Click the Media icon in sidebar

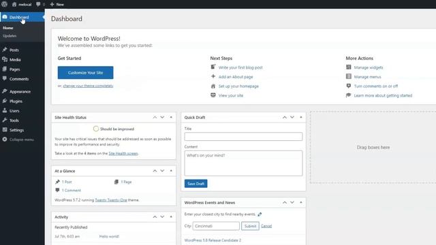pyautogui.click(x=5, y=59)
